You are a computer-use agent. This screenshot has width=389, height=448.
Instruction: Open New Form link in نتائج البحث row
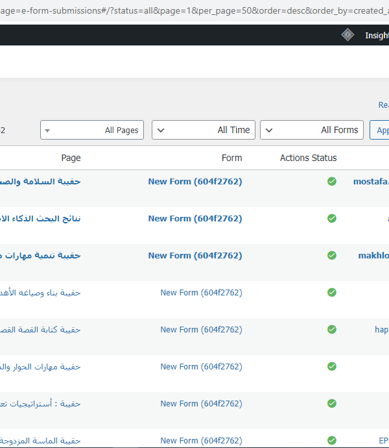pos(195,219)
